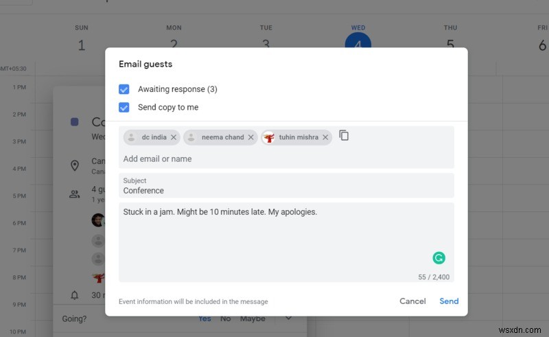Focus the Add email or name field
Image resolution: width=549 pixels, height=337 pixels.
pos(286,159)
